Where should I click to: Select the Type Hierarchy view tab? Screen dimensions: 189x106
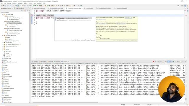click(19, 8)
